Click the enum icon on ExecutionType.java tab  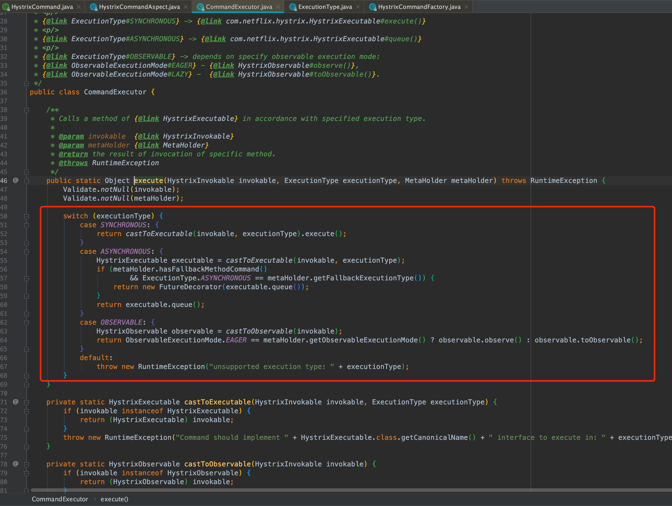click(292, 7)
